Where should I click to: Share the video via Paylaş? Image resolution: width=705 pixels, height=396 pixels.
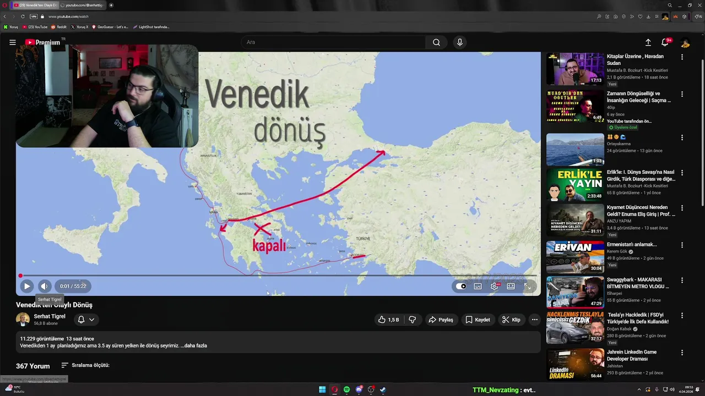pyautogui.click(x=441, y=320)
